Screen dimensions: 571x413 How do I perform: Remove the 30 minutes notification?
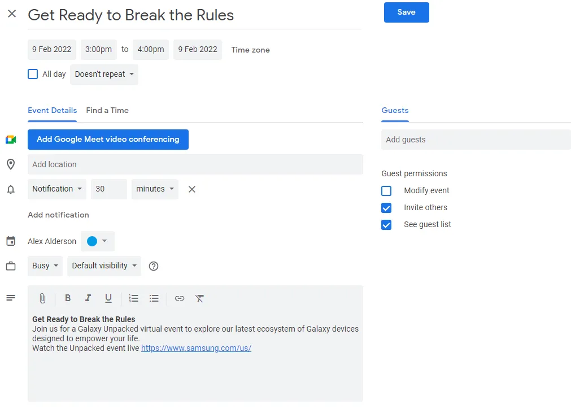(x=192, y=189)
